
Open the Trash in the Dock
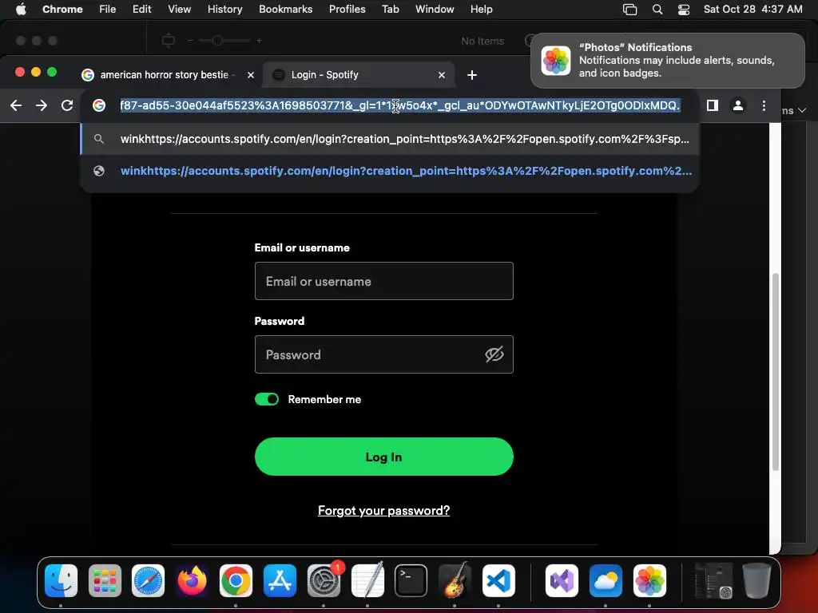[x=756, y=580]
